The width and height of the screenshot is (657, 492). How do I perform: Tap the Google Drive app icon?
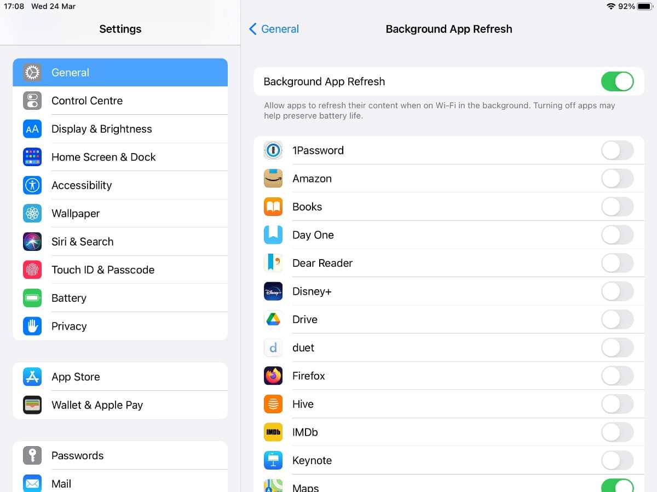tap(273, 320)
